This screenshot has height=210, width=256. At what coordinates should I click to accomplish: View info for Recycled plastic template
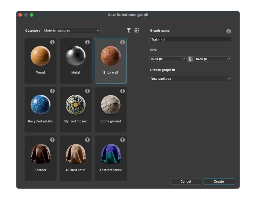point(52,91)
